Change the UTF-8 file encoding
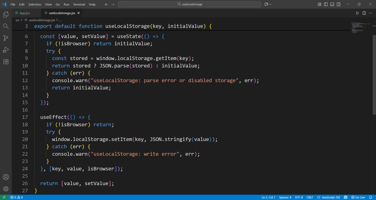 (298, 197)
